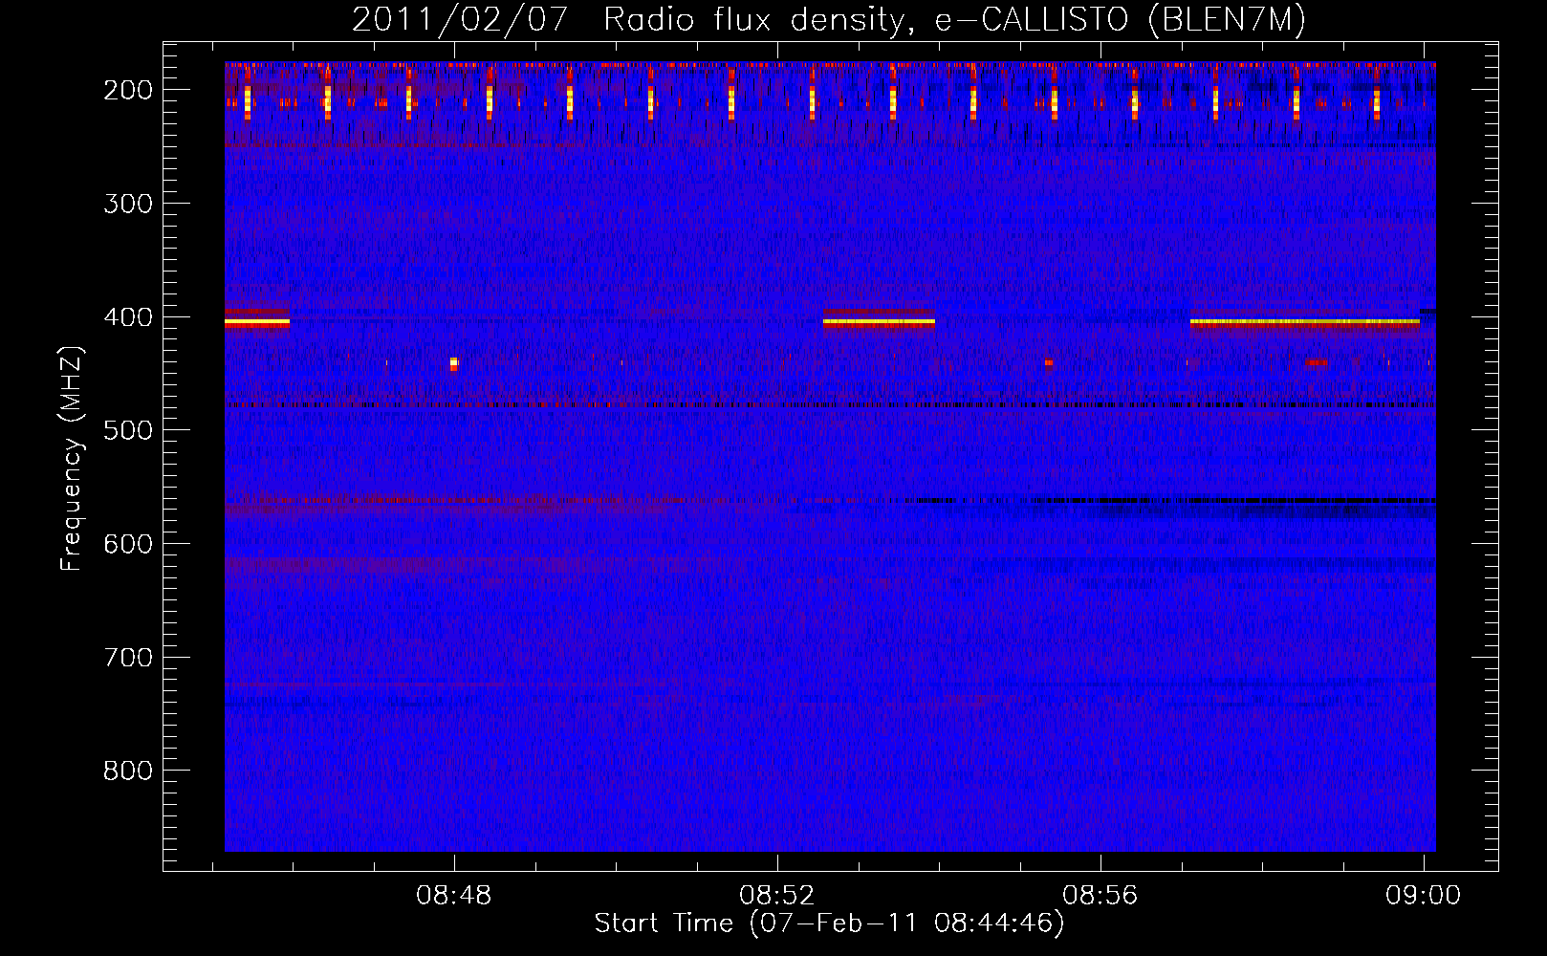
Task: Click the 08:48 time tick label
Action: click(x=454, y=896)
